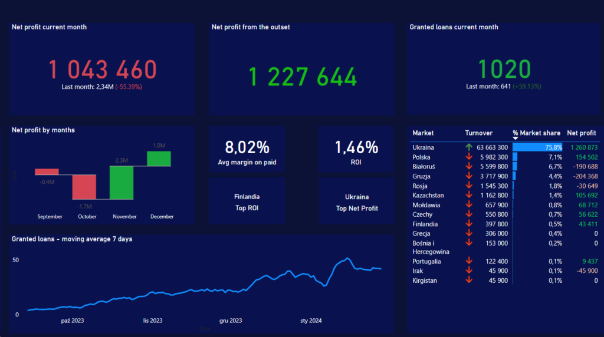This screenshot has width=604, height=337.
Task: Click the Avg margin on paid card
Action: (247, 151)
